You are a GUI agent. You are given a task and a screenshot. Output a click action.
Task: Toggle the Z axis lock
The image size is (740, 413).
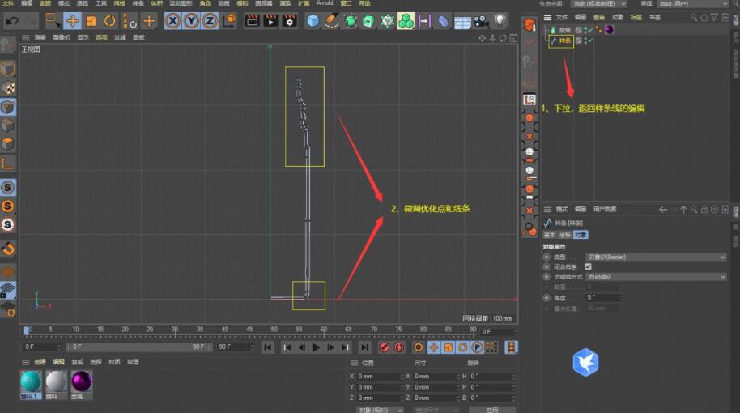coord(210,21)
